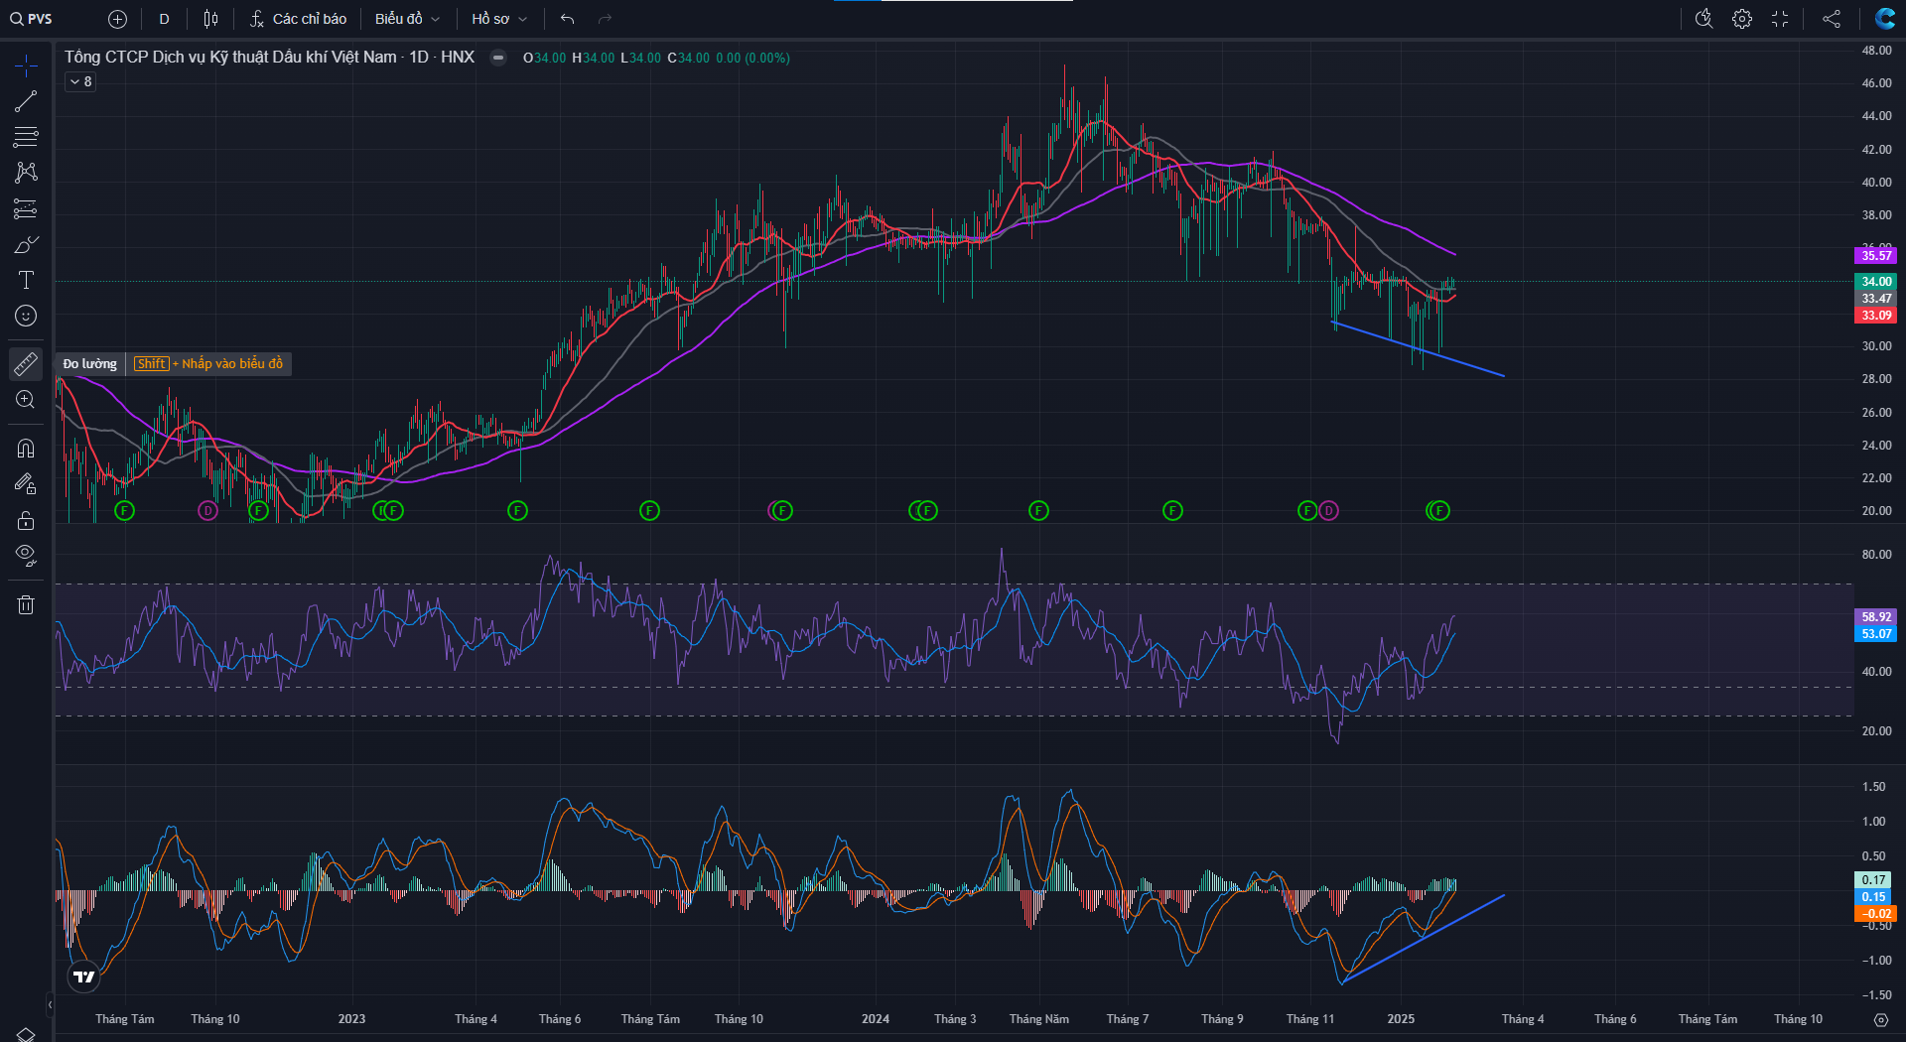Click the purple D dividend marker near Tháng 11
The height and width of the screenshot is (1042, 1906).
pos(1328,511)
